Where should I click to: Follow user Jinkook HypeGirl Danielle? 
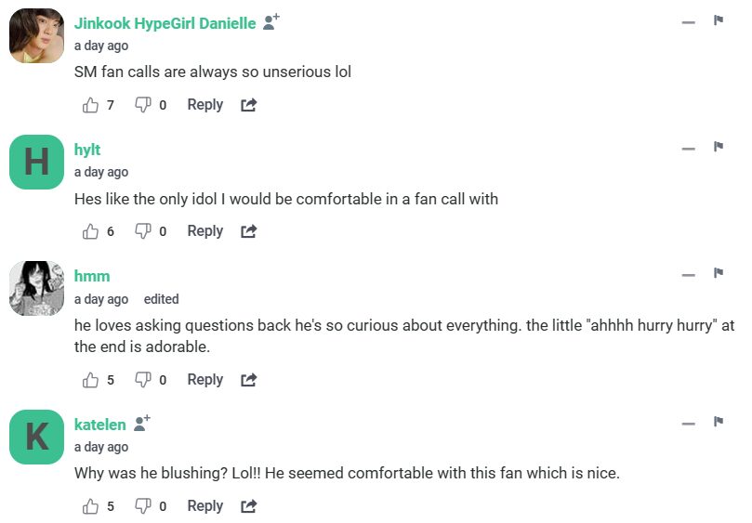(x=270, y=23)
